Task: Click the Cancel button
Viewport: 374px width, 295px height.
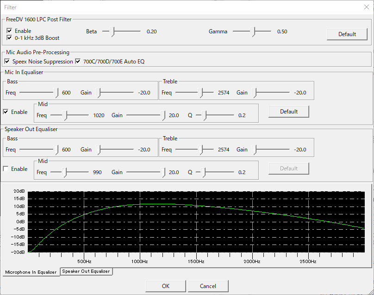Action: click(208, 286)
